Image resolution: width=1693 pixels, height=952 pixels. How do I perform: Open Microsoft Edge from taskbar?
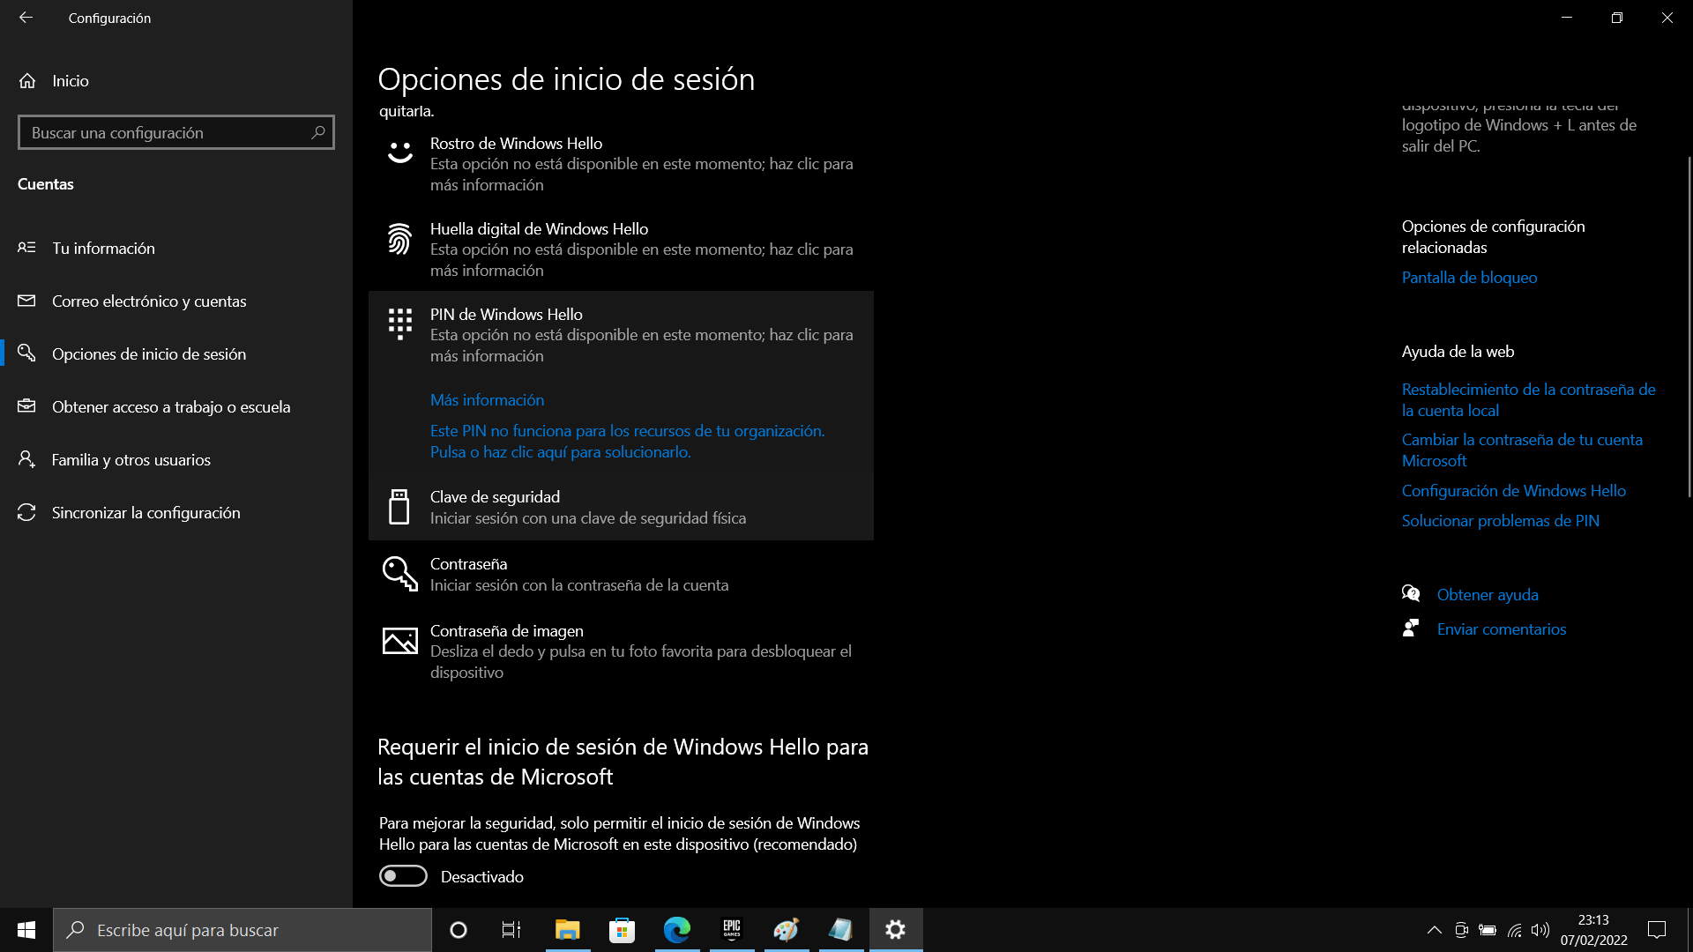(x=676, y=930)
